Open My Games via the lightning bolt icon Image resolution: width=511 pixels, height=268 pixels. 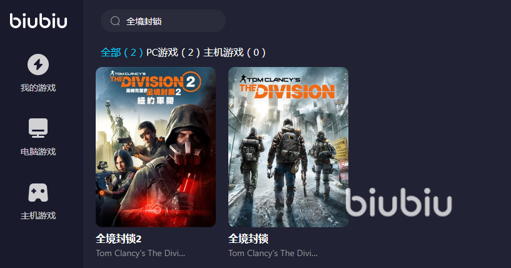[38, 64]
